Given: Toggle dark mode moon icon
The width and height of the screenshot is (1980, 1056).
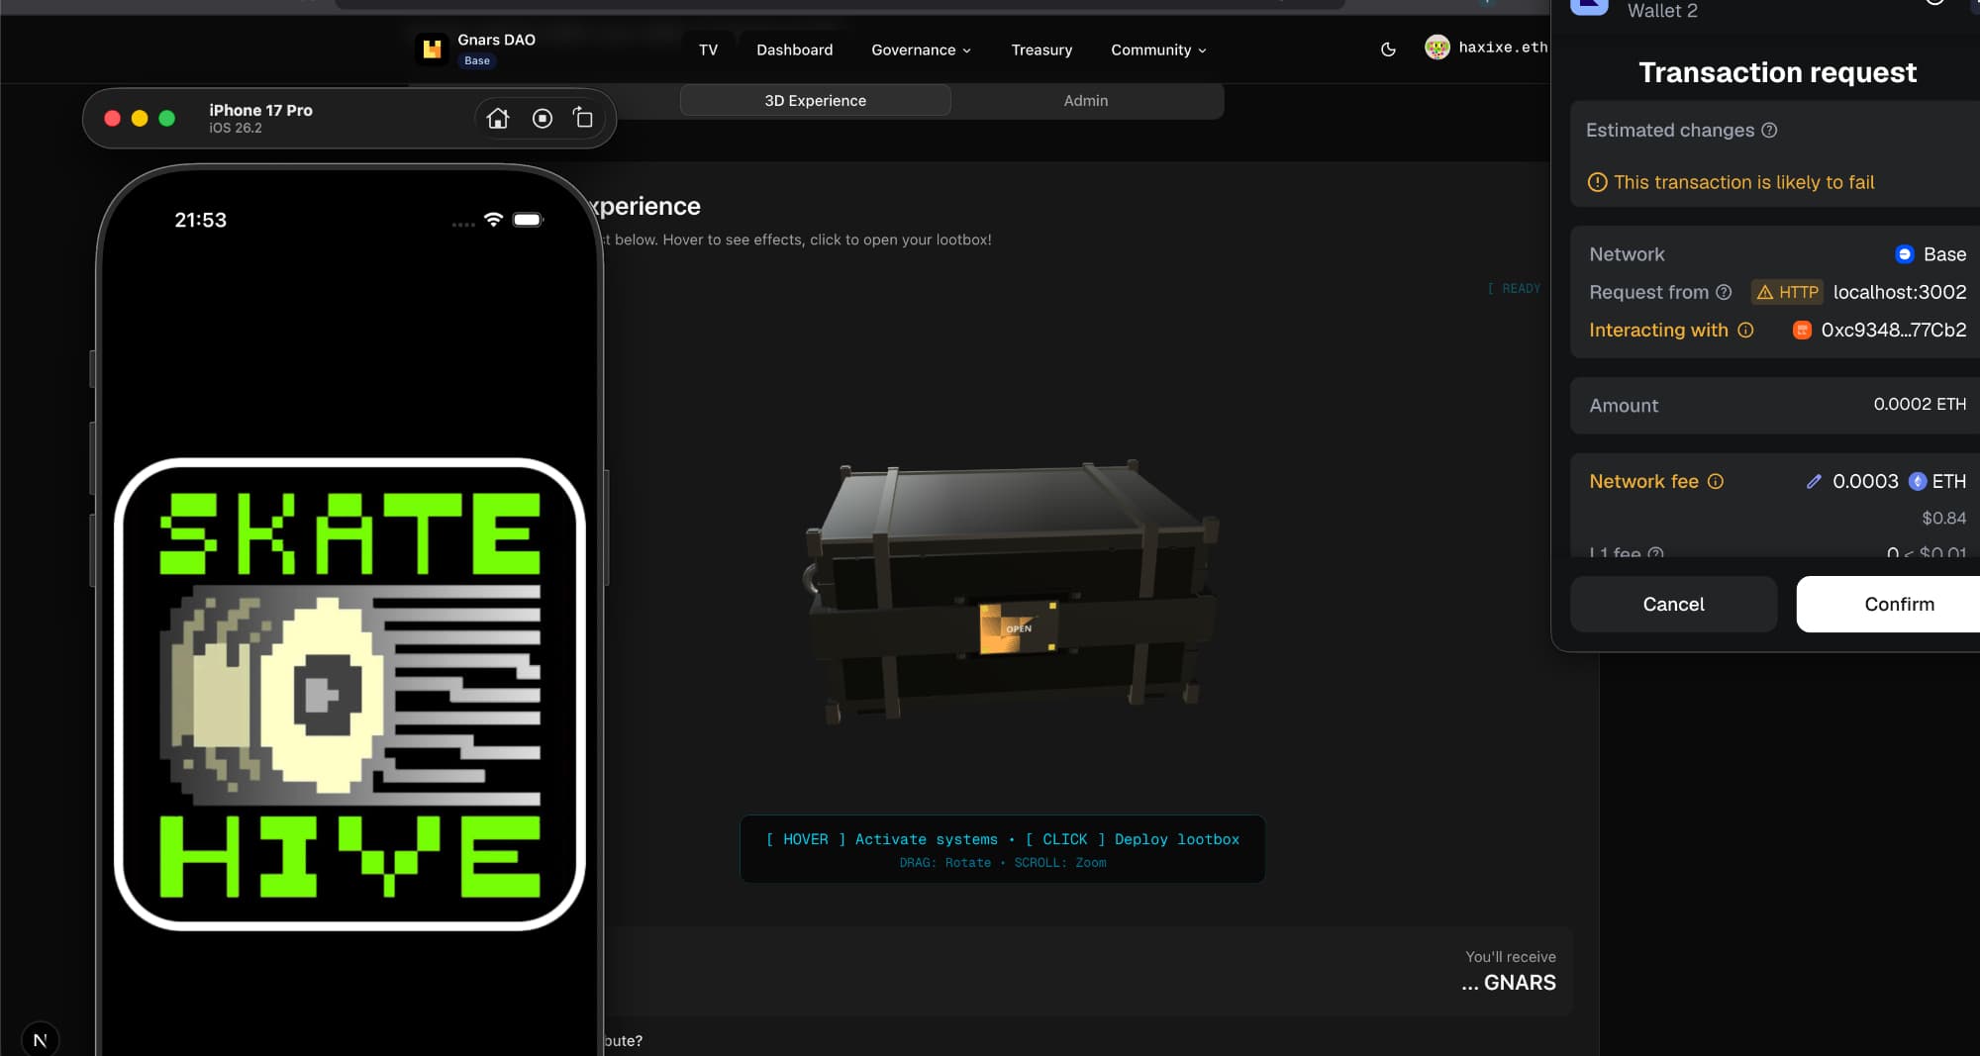Looking at the screenshot, I should coord(1388,49).
